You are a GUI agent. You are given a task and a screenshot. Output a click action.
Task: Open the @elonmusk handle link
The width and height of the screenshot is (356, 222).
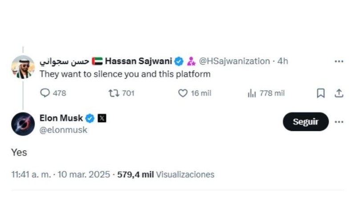[64, 130]
